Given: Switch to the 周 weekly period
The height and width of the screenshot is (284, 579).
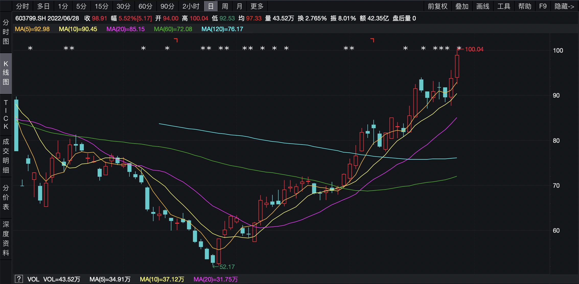Looking at the screenshot, I should coord(225,6).
